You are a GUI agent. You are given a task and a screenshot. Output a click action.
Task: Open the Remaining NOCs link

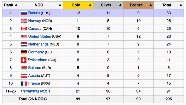[35, 91]
